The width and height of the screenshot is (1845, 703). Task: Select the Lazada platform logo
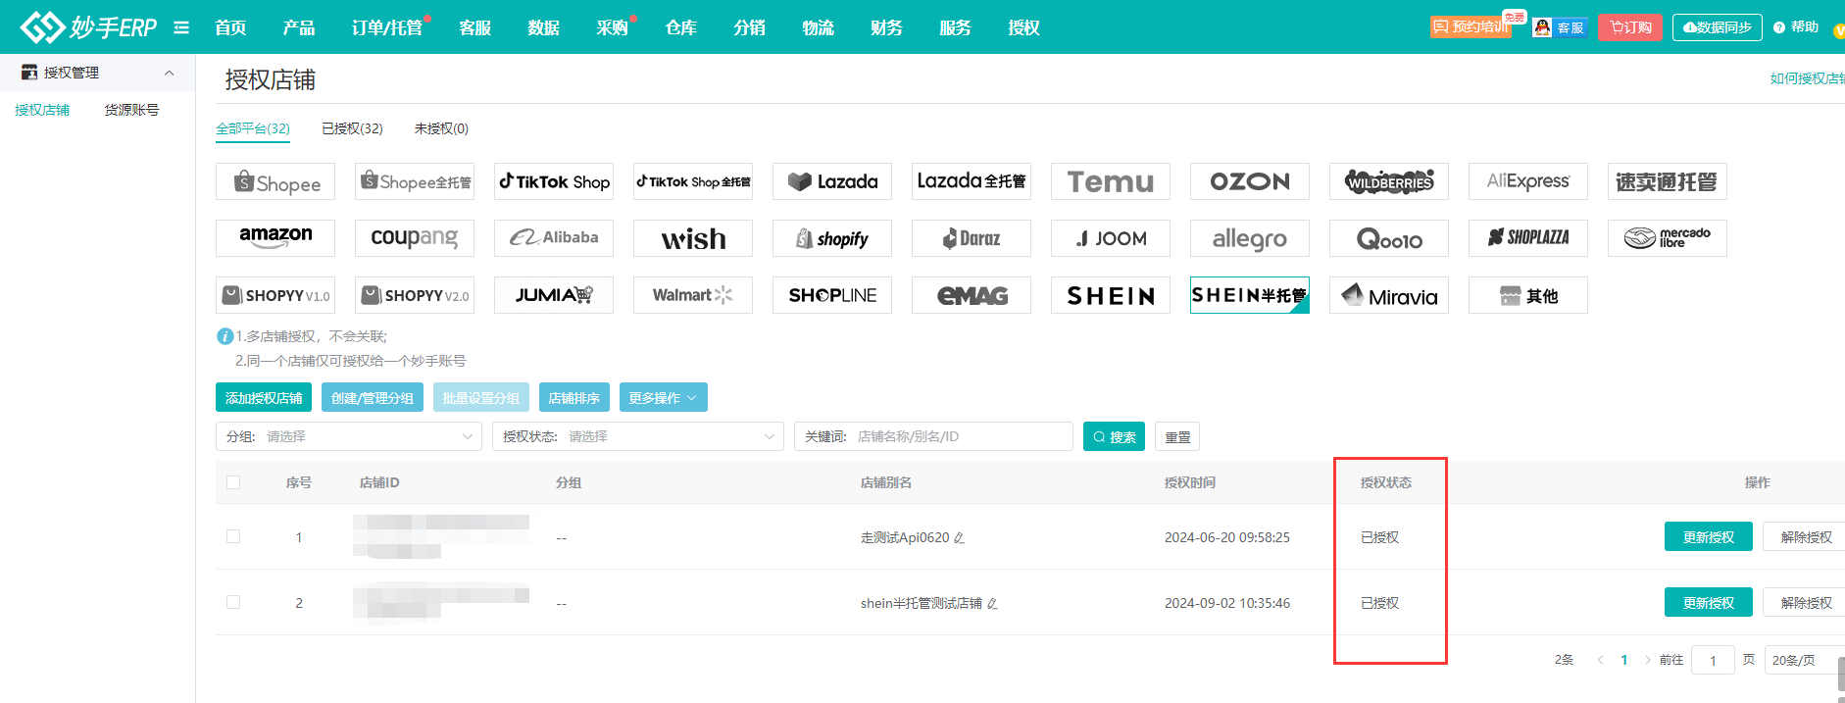click(832, 181)
